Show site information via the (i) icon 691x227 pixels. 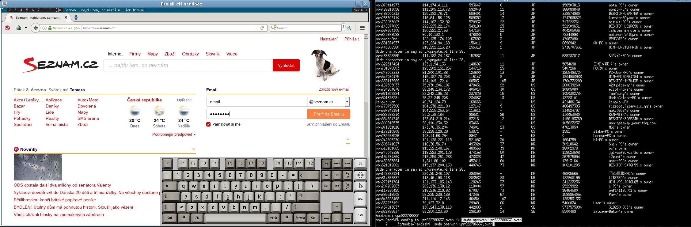[x=44, y=28]
